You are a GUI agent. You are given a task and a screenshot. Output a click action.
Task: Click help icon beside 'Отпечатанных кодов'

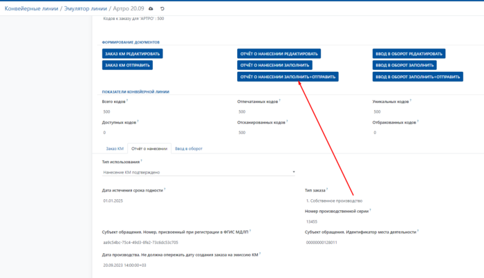(279, 100)
